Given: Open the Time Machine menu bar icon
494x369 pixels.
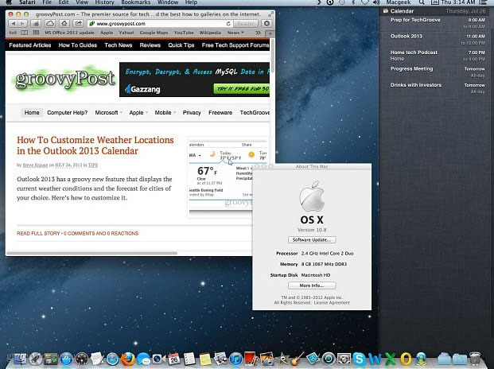Looking at the screenshot, I should [341, 2].
